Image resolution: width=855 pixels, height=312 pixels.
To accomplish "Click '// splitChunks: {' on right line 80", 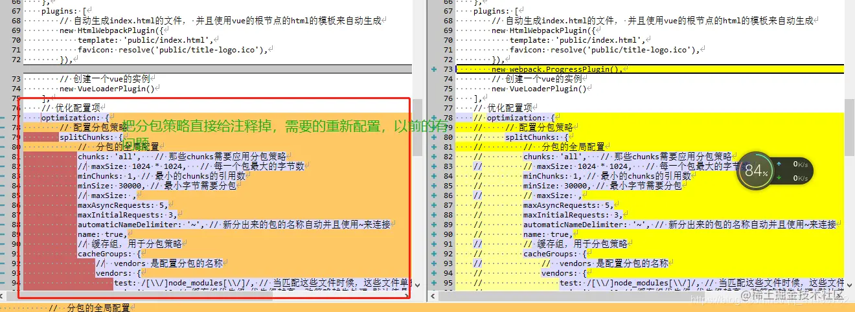I will [x=521, y=137].
